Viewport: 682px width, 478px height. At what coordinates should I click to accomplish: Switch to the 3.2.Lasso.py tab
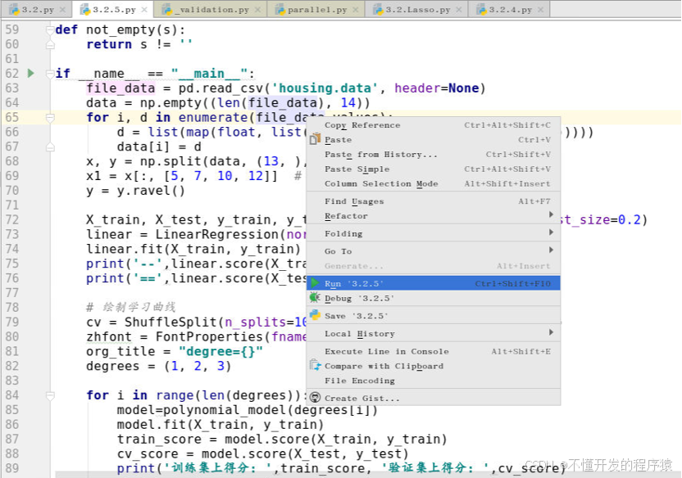coord(417,9)
